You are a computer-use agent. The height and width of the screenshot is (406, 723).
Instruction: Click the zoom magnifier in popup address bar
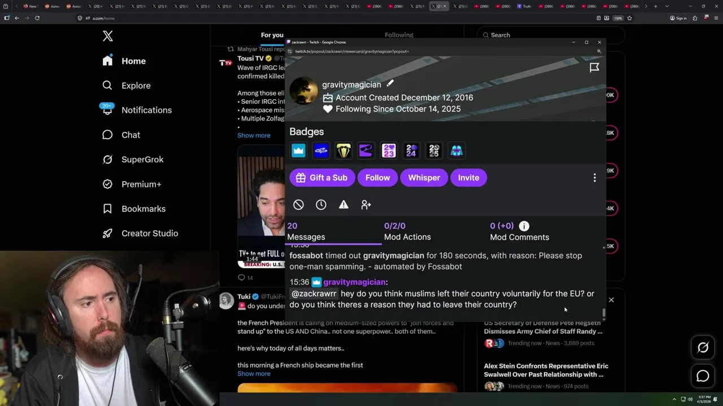599,51
